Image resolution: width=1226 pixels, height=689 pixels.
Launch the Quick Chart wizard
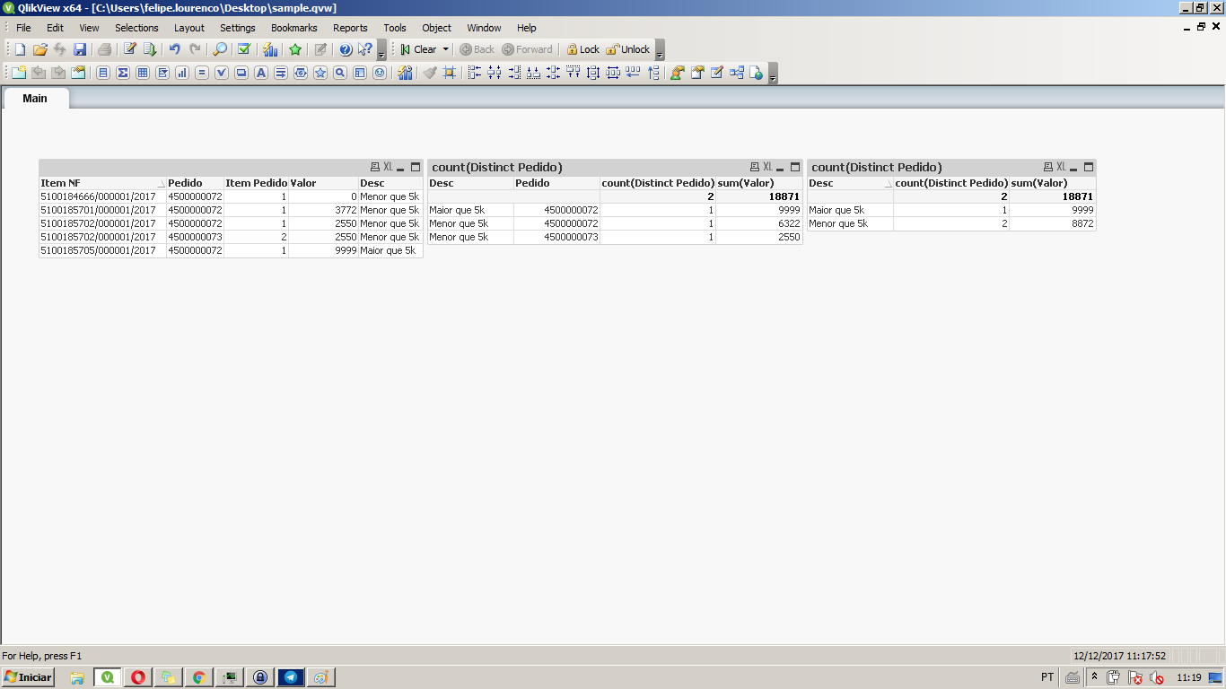click(270, 49)
